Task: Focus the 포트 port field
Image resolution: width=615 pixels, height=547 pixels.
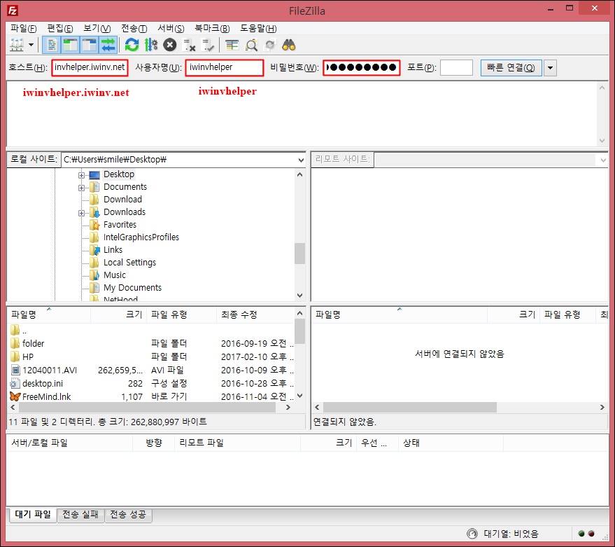Action: [x=456, y=67]
